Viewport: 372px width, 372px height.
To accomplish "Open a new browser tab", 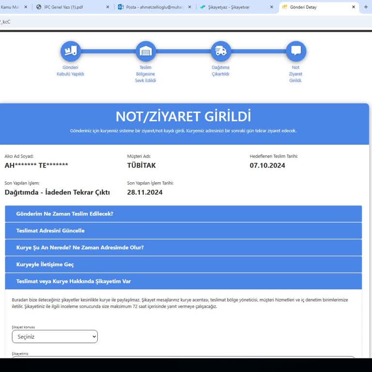I will point(366,7).
